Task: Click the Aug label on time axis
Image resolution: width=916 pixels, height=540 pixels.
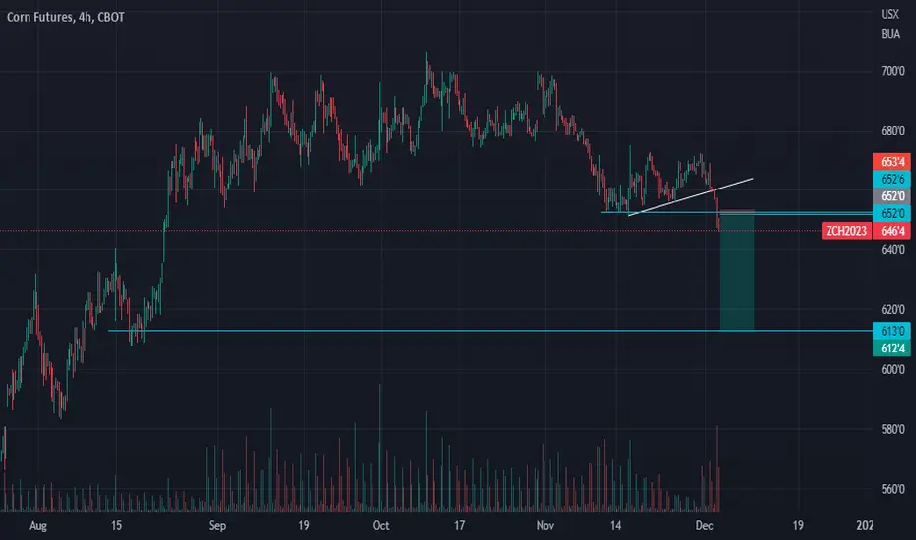Action: pos(38,526)
